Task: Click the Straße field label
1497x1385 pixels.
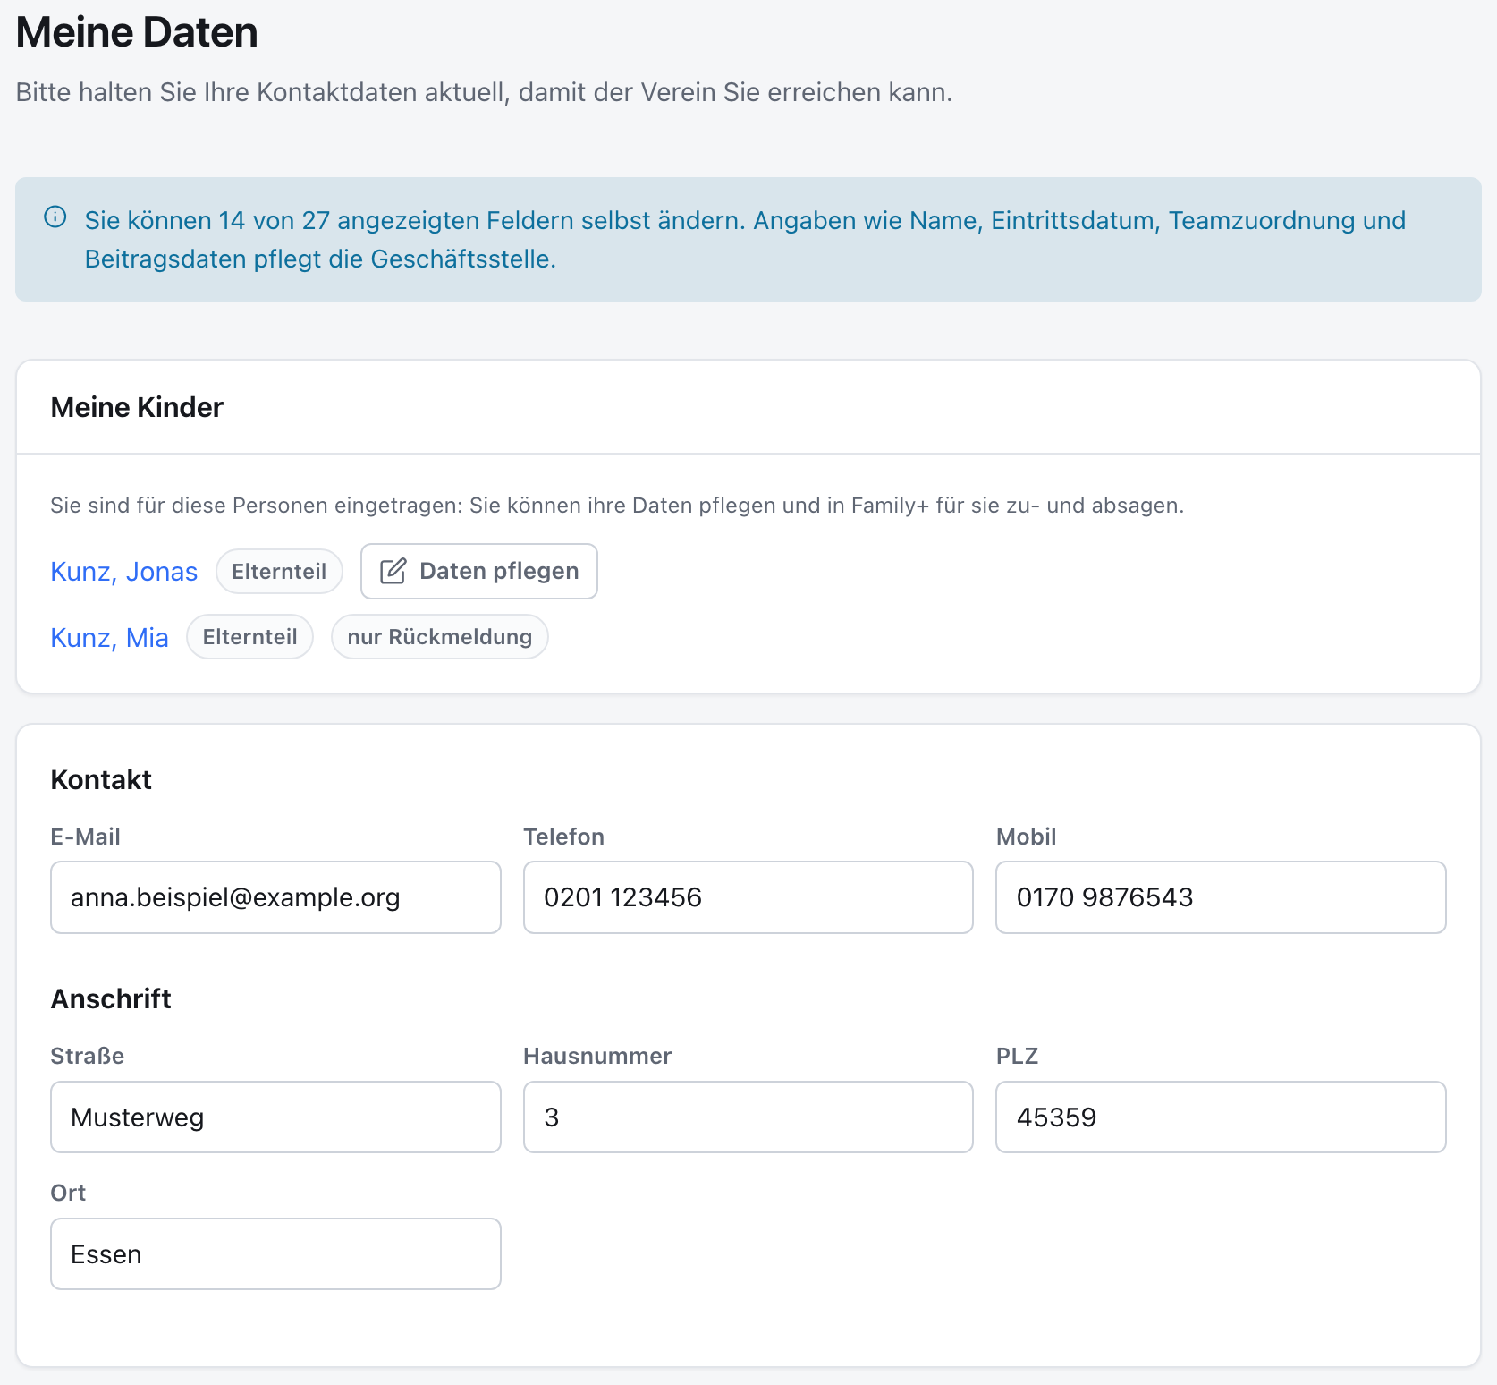Action: click(x=87, y=1057)
